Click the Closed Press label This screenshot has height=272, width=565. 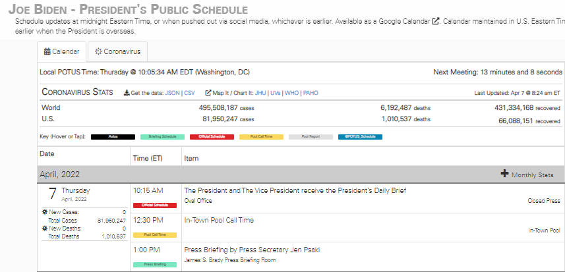[x=544, y=201]
